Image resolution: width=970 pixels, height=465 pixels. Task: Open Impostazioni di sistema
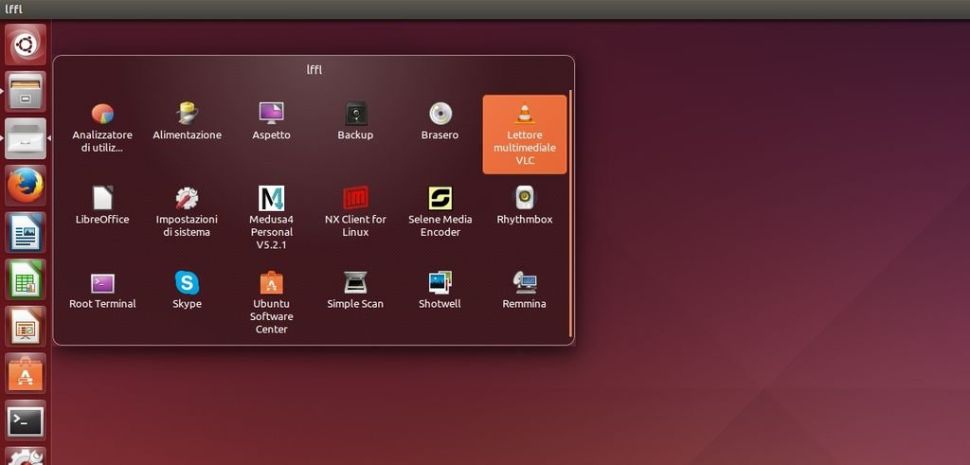(x=187, y=199)
